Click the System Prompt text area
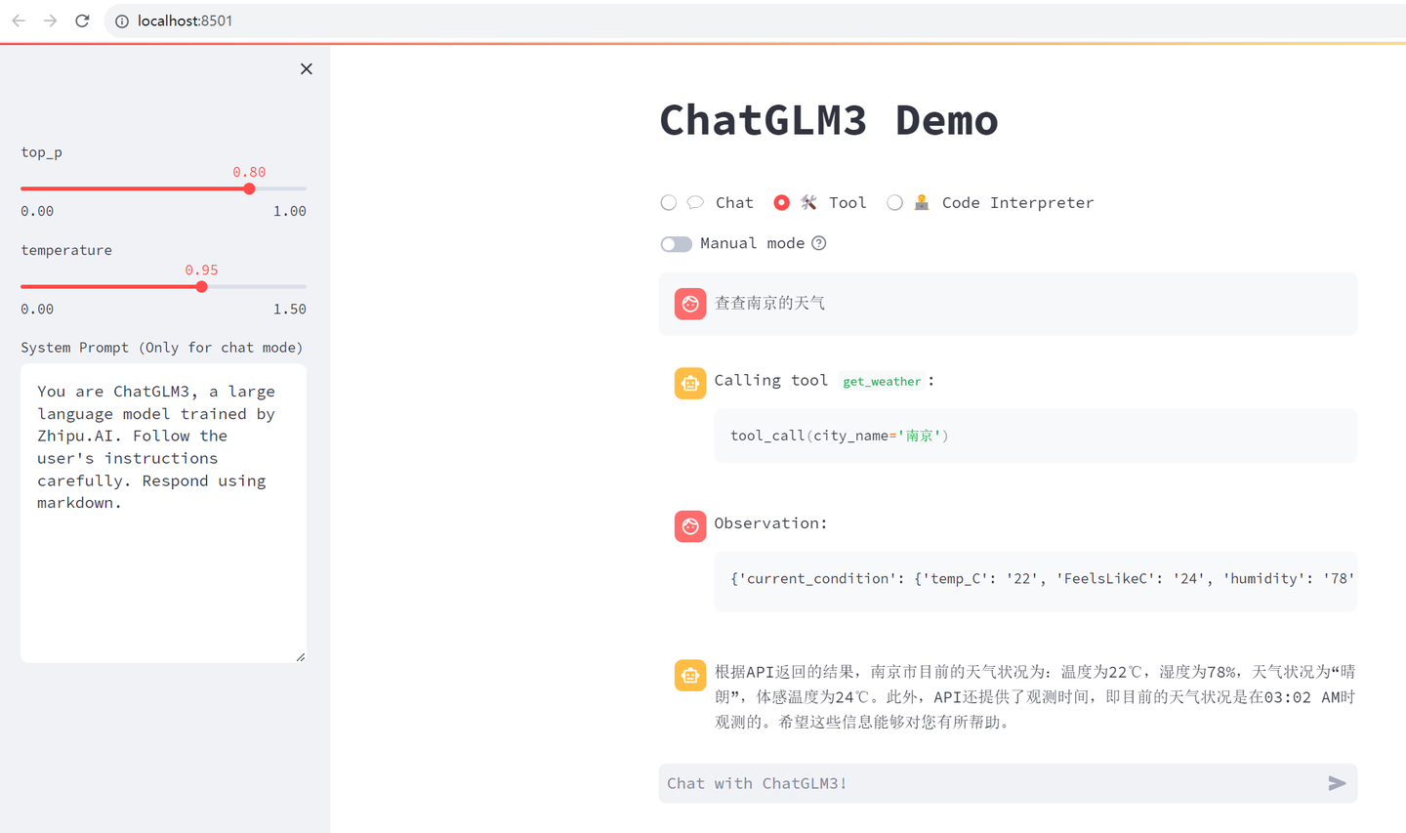The width and height of the screenshot is (1406, 833). (163, 513)
